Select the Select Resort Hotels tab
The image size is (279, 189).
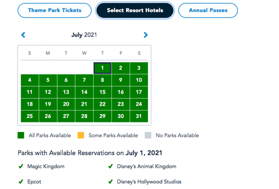coord(135,10)
